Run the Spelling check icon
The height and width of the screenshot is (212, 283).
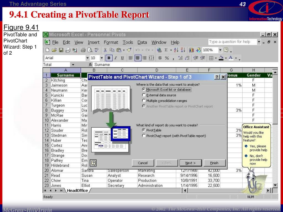[x=97, y=50]
